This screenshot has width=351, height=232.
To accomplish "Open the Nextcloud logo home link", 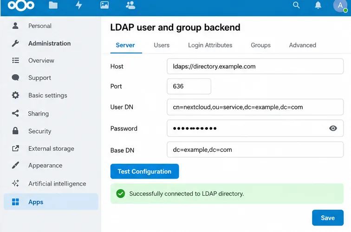I will (x=21, y=6).
